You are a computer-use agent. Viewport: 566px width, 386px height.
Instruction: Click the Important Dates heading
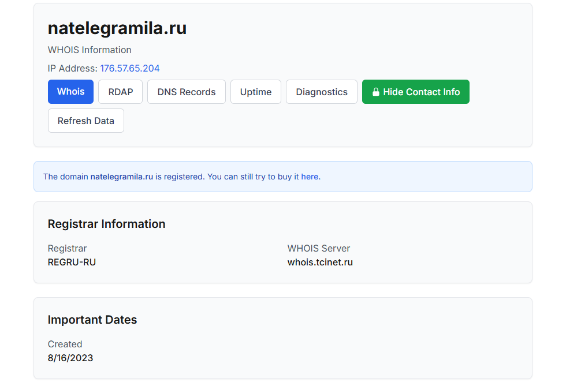pos(92,320)
